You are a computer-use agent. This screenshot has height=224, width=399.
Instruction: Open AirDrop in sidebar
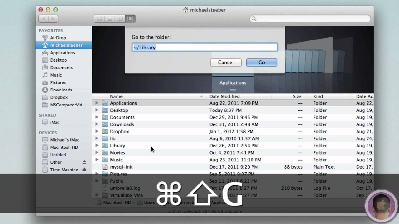58,38
